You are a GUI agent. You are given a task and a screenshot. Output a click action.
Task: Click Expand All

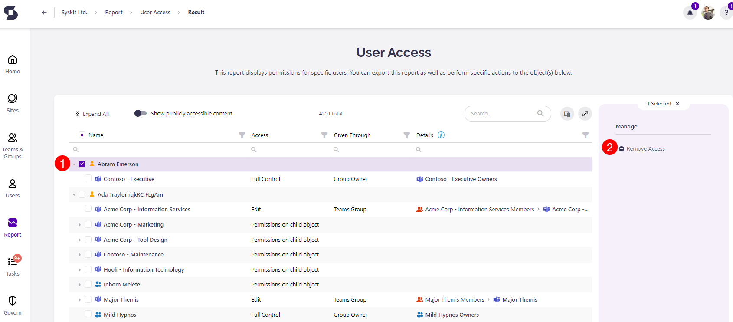[x=92, y=114]
